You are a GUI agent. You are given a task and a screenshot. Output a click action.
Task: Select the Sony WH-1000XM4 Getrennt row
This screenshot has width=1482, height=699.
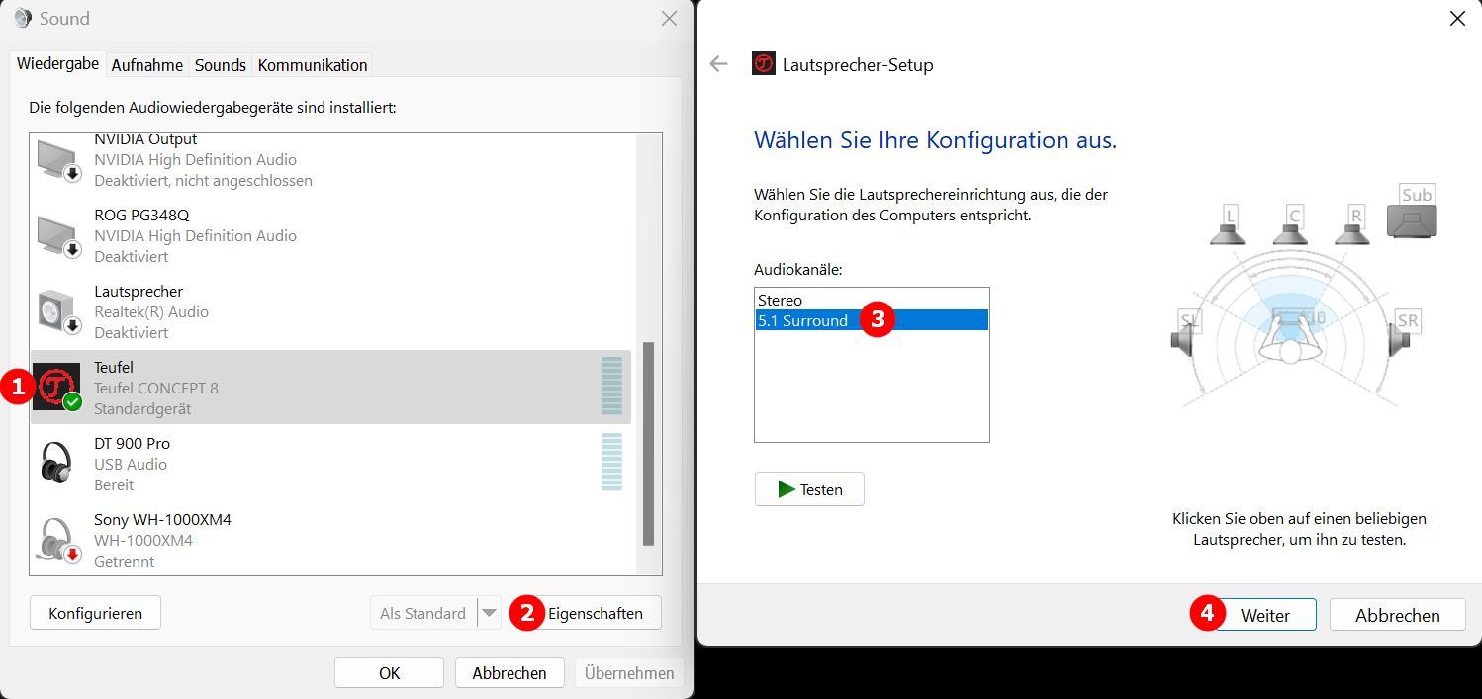330,540
